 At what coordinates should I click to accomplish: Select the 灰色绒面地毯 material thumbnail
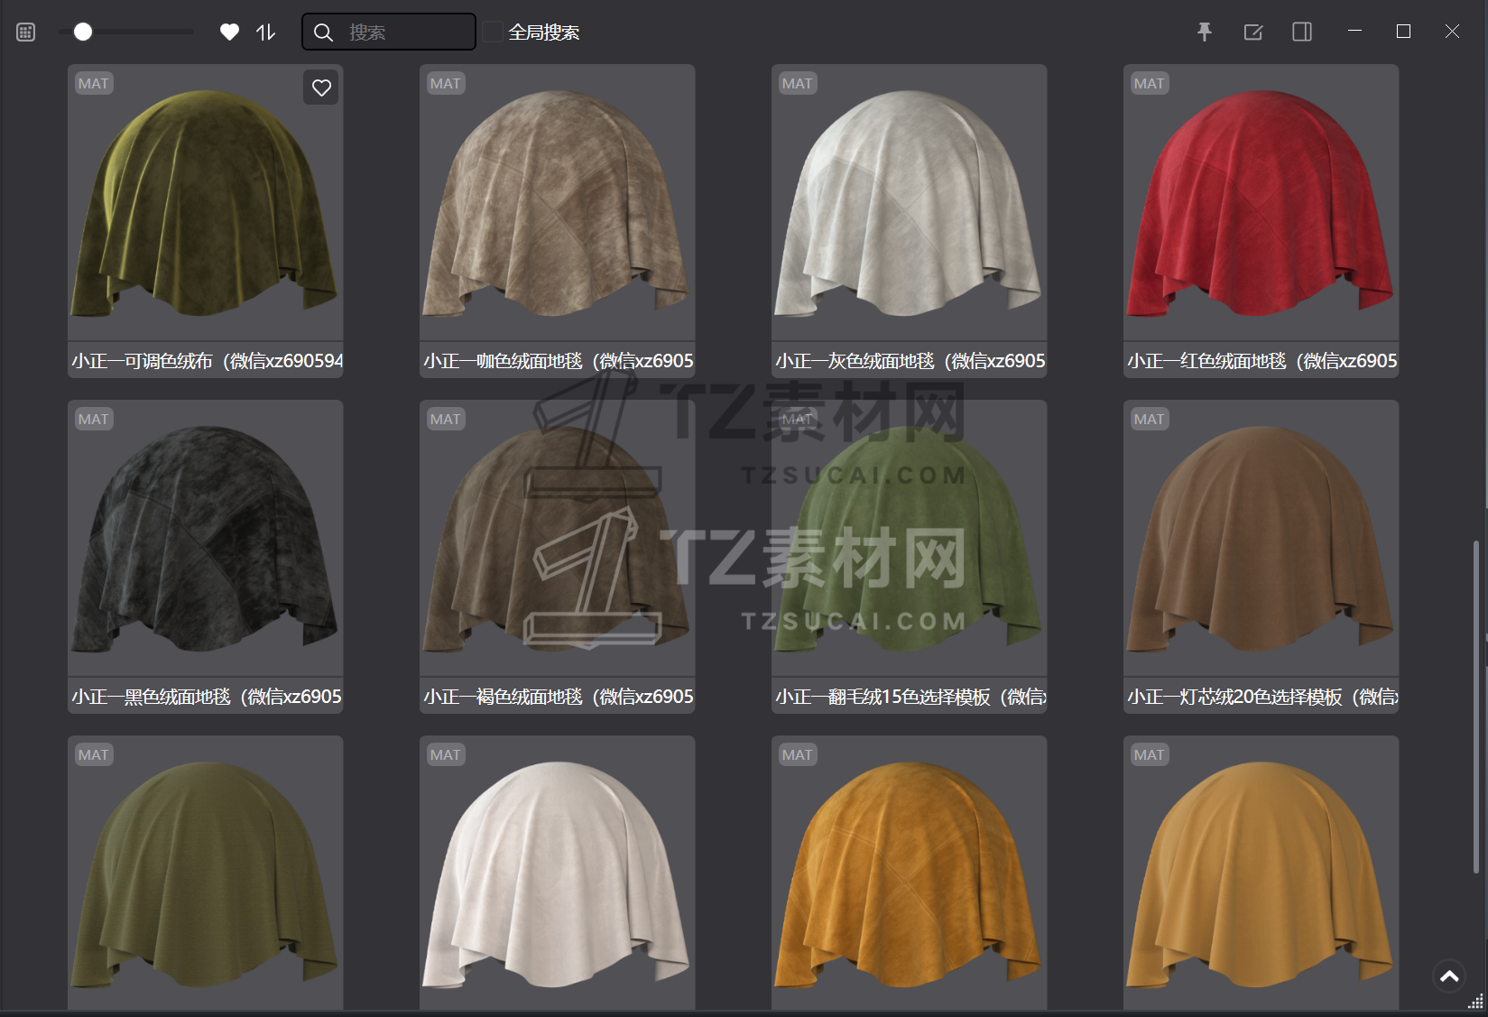point(910,203)
